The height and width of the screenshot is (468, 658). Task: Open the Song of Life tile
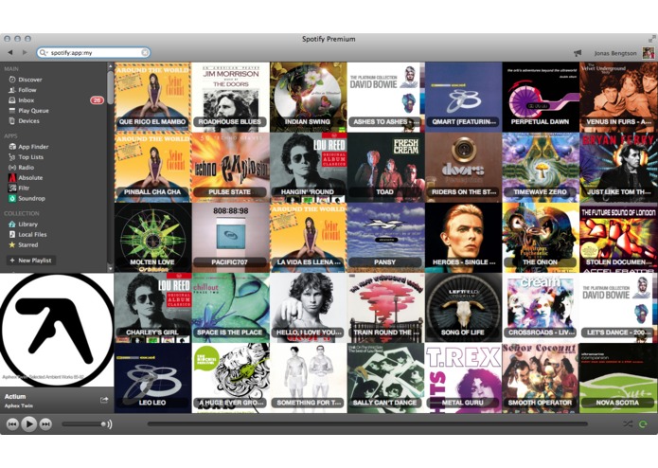(463, 308)
